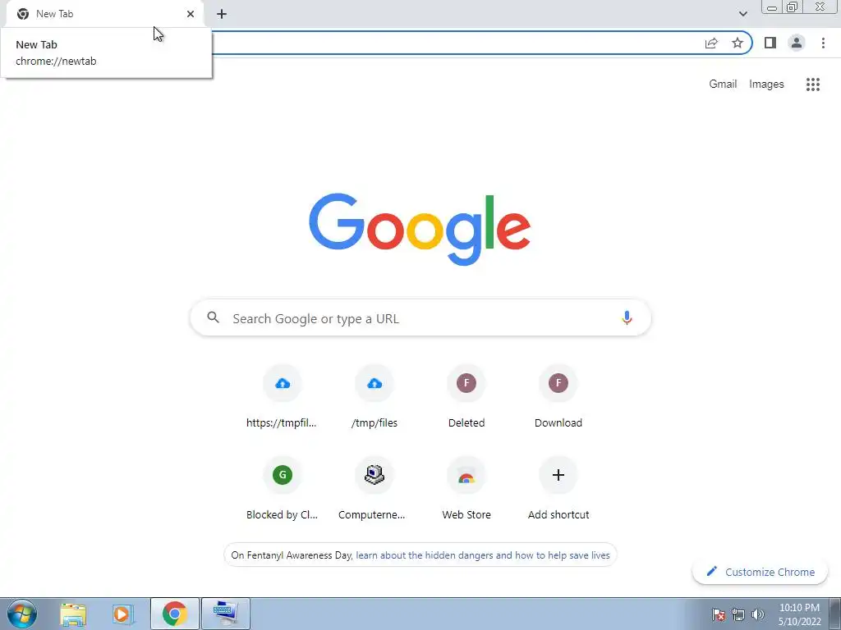Launch Windows Media Player from taskbar
This screenshot has height=630, width=841.
123,614
